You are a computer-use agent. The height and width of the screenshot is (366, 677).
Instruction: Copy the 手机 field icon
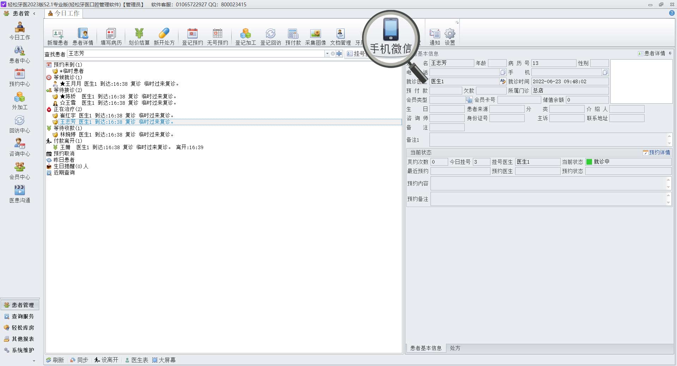[605, 72]
